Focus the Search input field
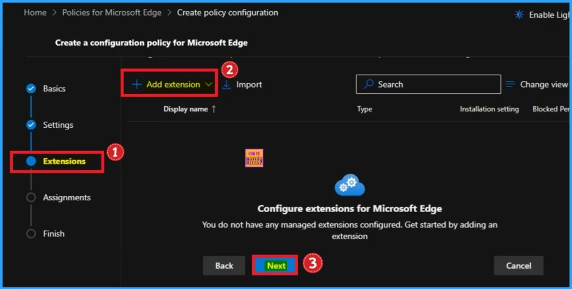Screen dimensions: 572x289 pyautogui.click(x=428, y=84)
